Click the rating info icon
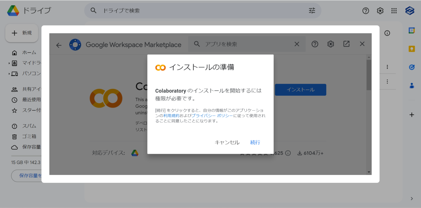The width and height of the screenshot is (421, 208). coord(288,153)
